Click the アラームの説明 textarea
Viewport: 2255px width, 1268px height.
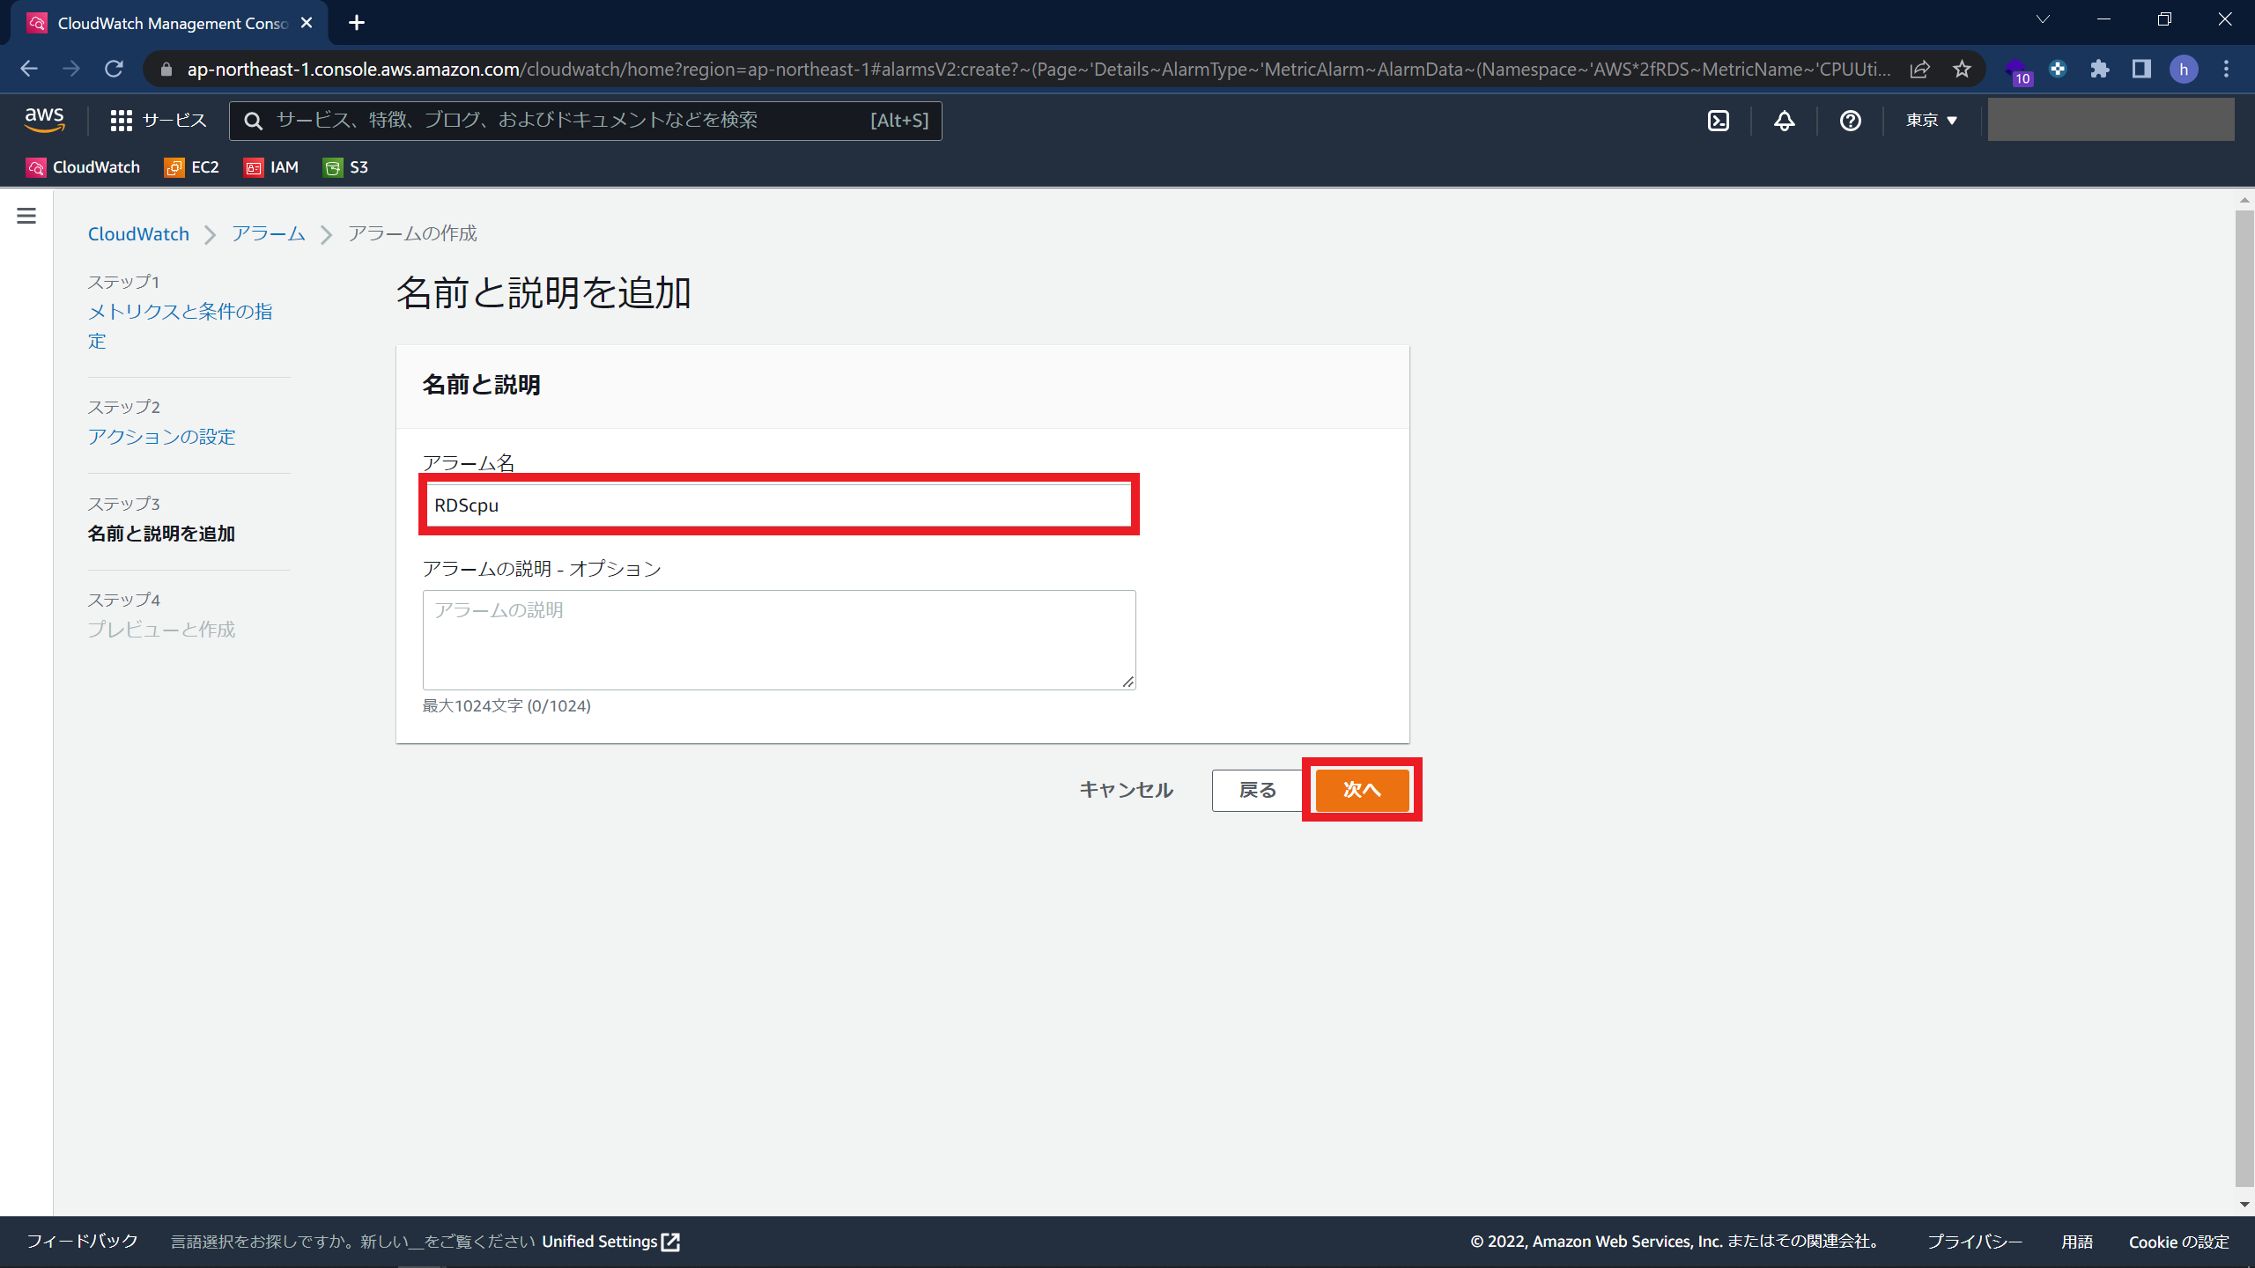click(x=780, y=640)
